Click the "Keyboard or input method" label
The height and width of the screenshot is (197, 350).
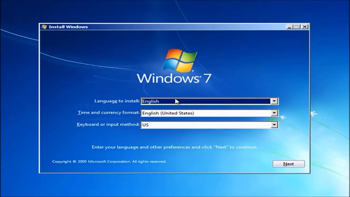pos(108,124)
